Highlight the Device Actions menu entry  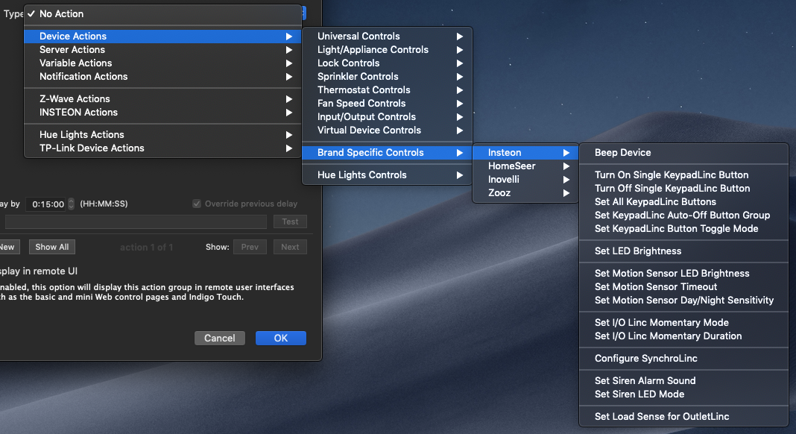(162, 36)
